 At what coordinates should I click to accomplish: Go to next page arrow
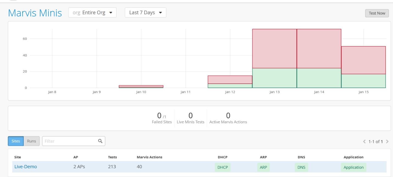[x=387, y=142]
